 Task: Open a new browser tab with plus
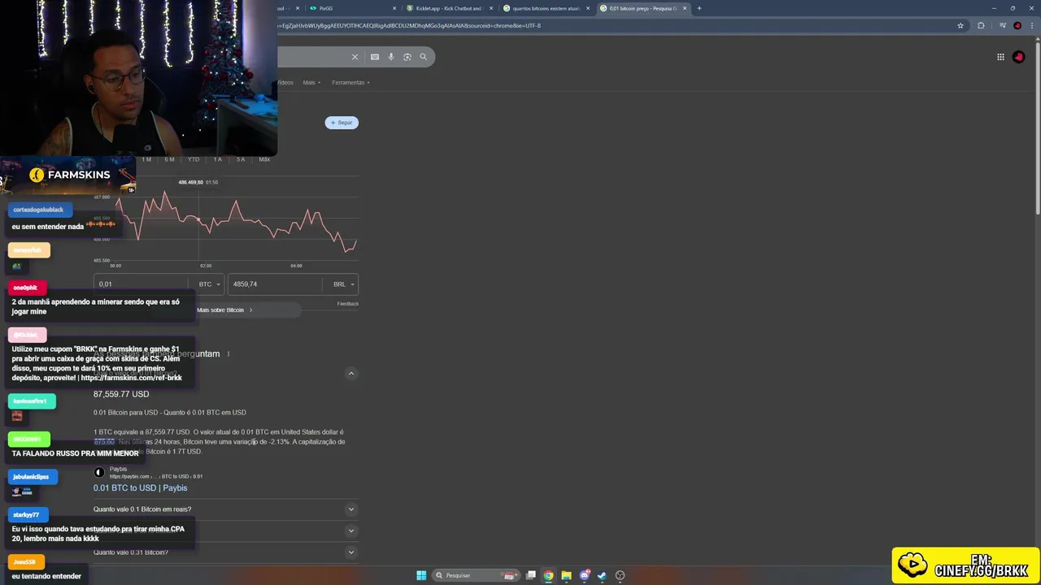coord(699,8)
